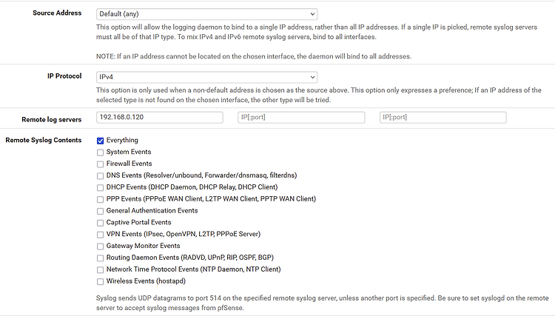Select the PPP Events checkbox
The width and height of the screenshot is (555, 316).
tap(100, 200)
